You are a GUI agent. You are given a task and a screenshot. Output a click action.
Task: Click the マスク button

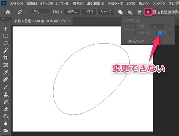click(x=89, y=12)
